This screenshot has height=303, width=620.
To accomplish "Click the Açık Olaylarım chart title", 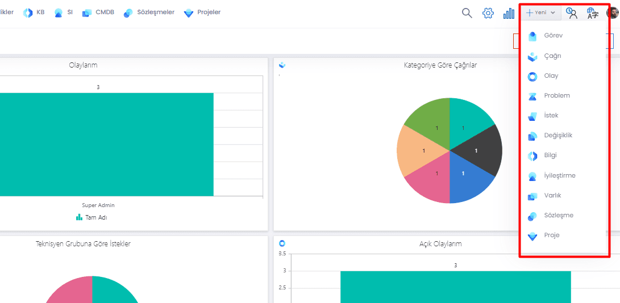I will click(x=440, y=244).
